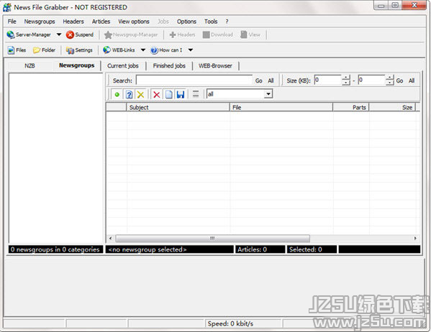The width and height of the screenshot is (431, 332).
Task: Click the View toolbar button
Action: point(250,34)
